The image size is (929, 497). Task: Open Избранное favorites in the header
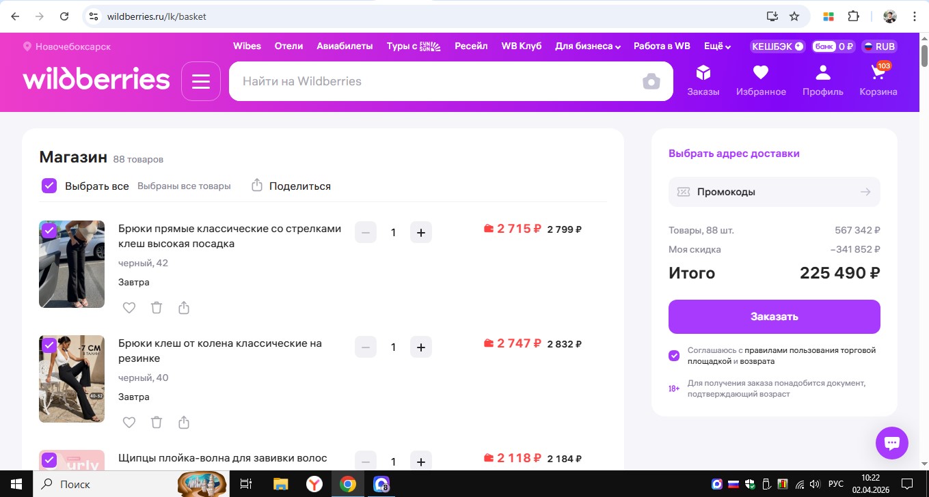(761, 81)
